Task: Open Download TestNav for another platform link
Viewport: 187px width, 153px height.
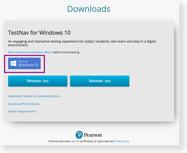Action: point(34,96)
